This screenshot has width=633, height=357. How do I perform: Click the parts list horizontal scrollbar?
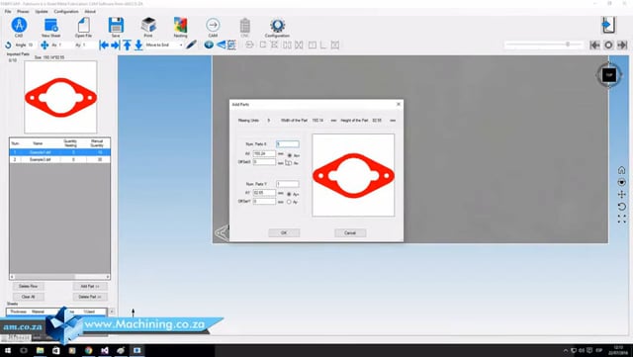pyautogui.click(x=59, y=277)
